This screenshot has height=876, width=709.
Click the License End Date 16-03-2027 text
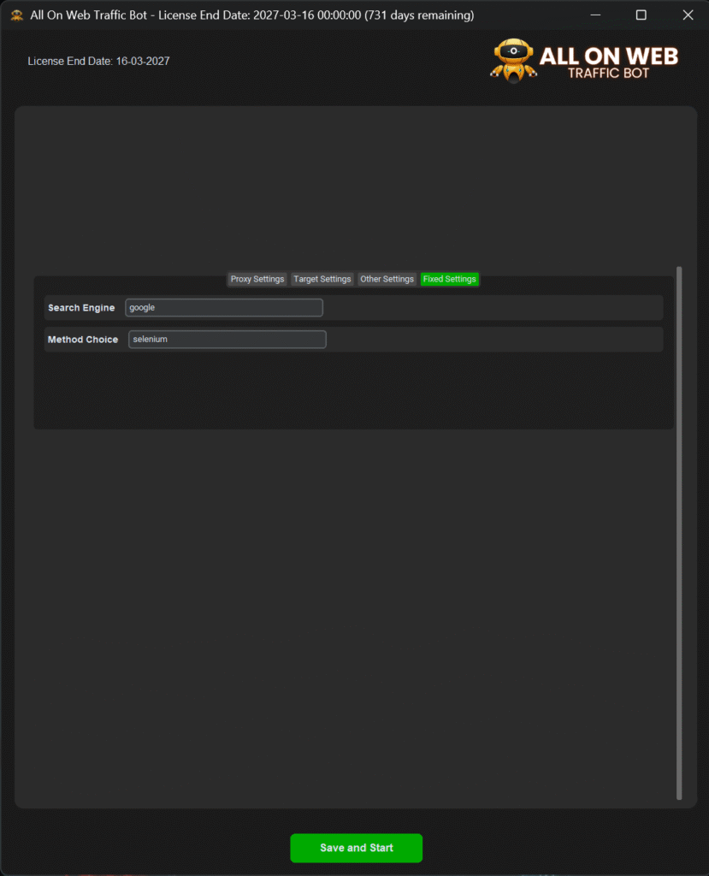(104, 61)
